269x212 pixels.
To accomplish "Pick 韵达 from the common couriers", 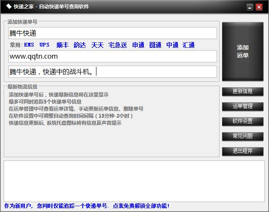I will pos(80,45).
